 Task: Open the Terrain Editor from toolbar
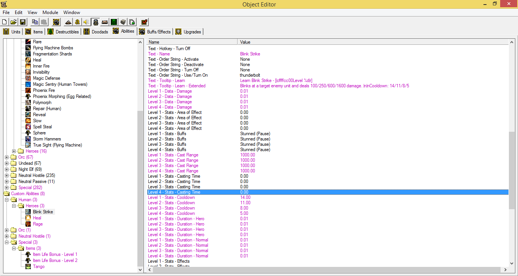[x=68, y=22]
